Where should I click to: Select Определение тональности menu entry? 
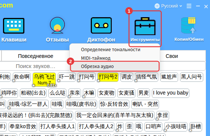(x=111, y=50)
